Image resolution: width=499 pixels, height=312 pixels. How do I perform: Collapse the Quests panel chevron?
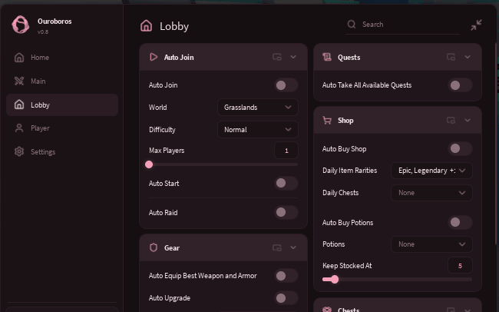[468, 57]
